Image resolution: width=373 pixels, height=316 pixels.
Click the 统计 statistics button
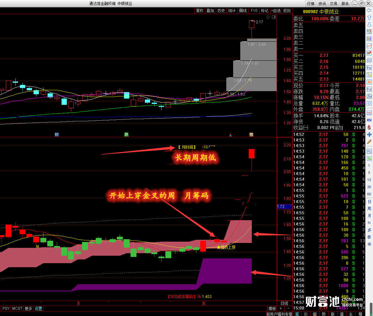point(232,11)
